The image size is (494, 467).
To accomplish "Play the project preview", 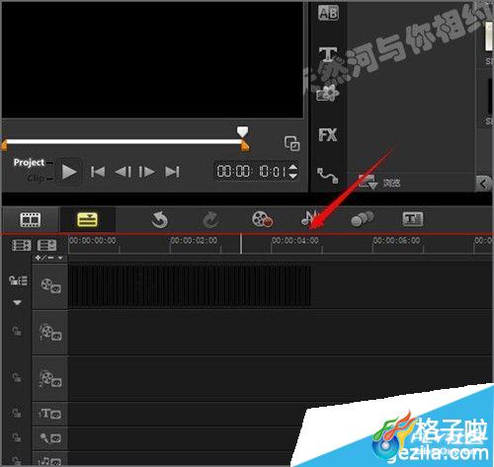I will click(68, 172).
